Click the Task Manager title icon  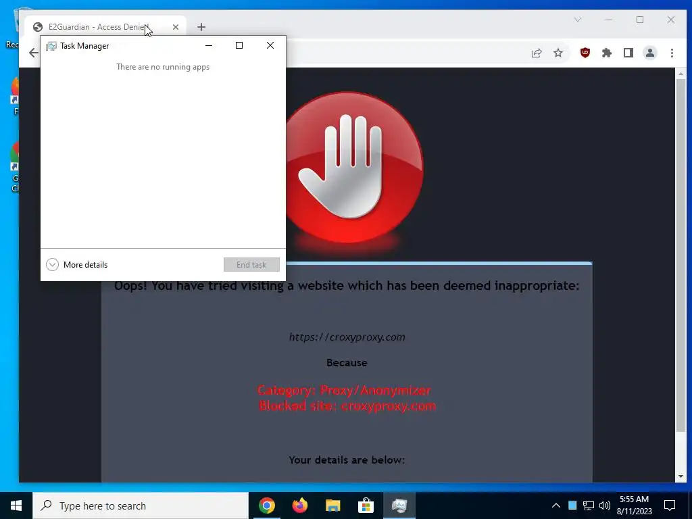click(x=51, y=46)
